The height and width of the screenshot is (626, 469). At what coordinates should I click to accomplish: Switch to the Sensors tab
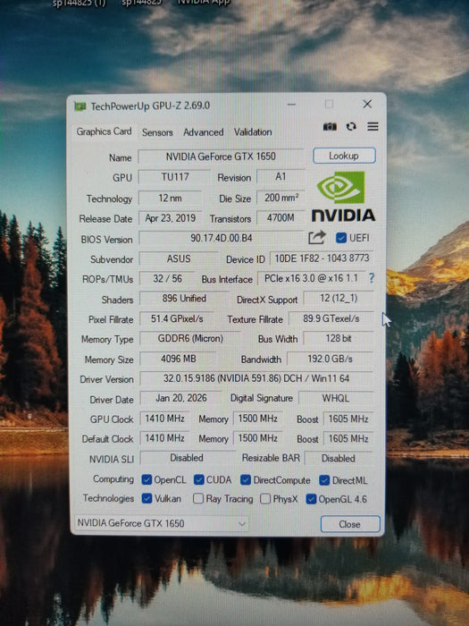coord(157,132)
